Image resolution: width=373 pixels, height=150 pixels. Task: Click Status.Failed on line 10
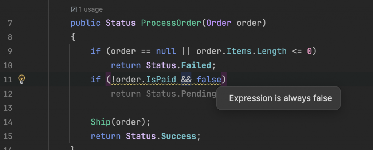coord(178,65)
